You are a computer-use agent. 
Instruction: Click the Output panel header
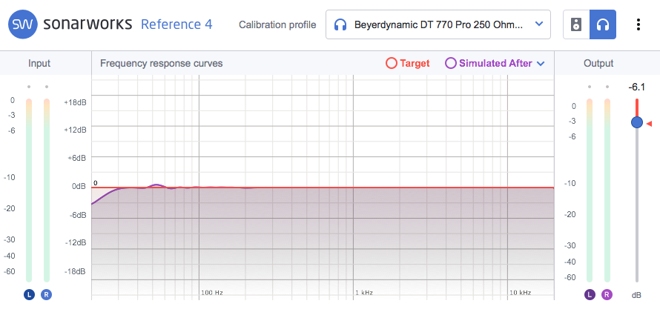click(598, 63)
